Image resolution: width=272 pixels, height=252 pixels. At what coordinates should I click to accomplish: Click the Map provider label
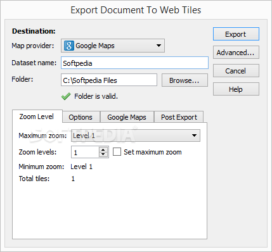33,46
